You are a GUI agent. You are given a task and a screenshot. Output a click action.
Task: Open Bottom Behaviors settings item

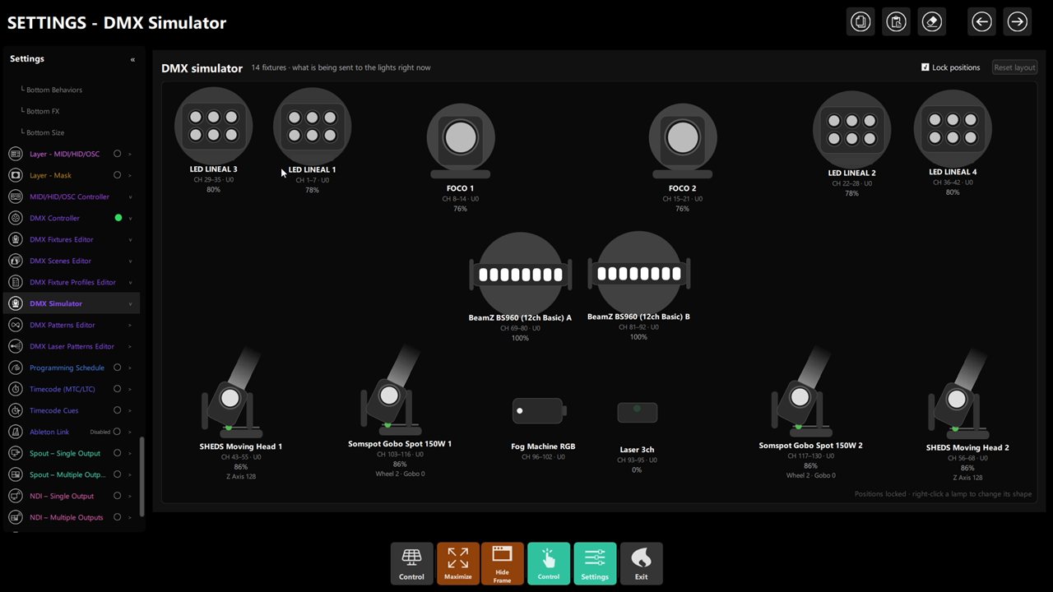pyautogui.click(x=54, y=90)
